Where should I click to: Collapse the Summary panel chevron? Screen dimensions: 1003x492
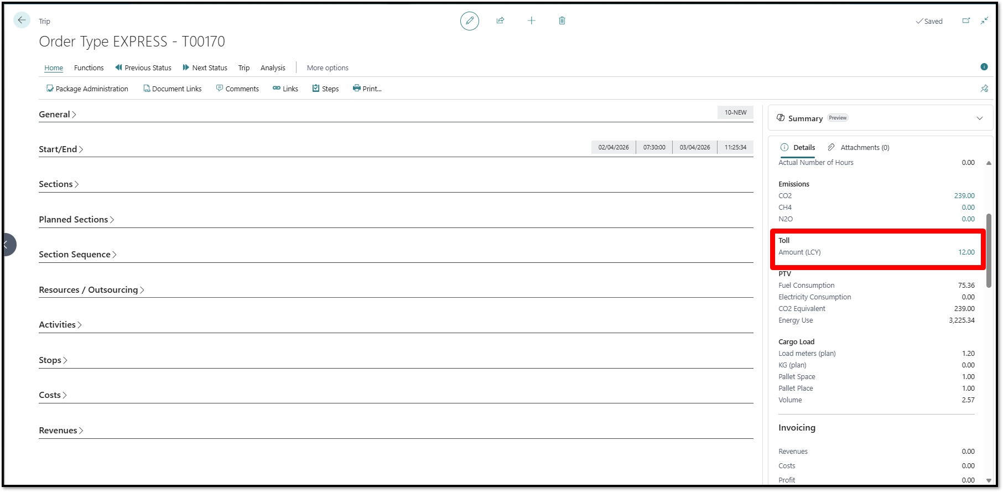980,118
